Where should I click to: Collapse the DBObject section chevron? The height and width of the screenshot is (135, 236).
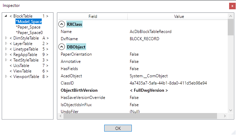(61, 47)
